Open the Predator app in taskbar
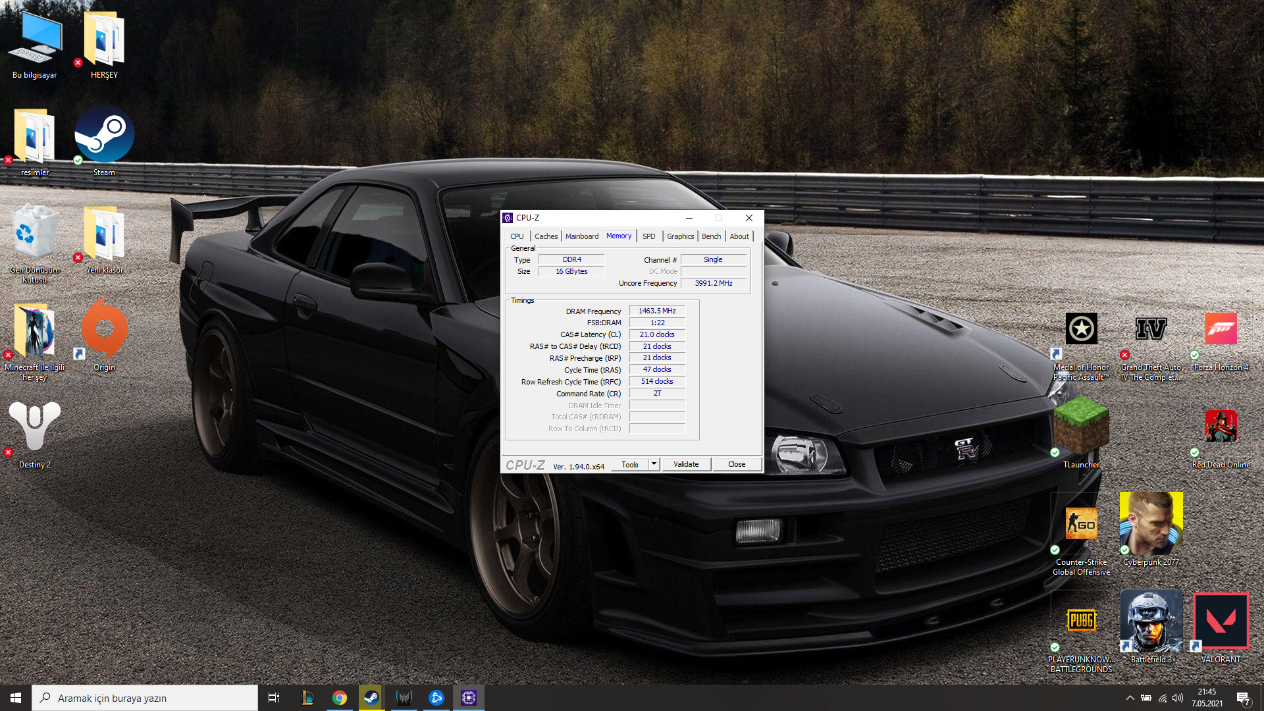 click(x=404, y=698)
